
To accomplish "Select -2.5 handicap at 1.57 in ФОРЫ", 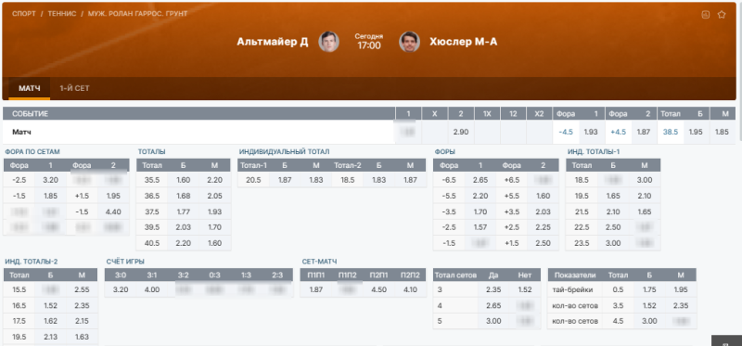I will (480, 227).
